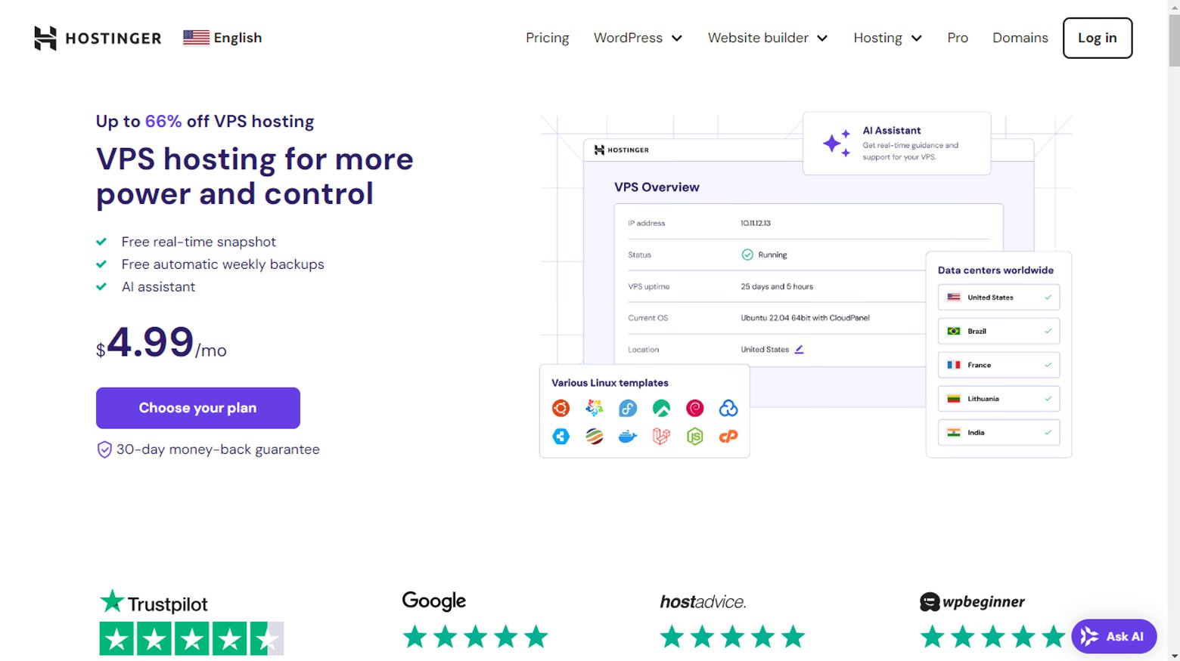Click the US flag language icon

coord(196,38)
